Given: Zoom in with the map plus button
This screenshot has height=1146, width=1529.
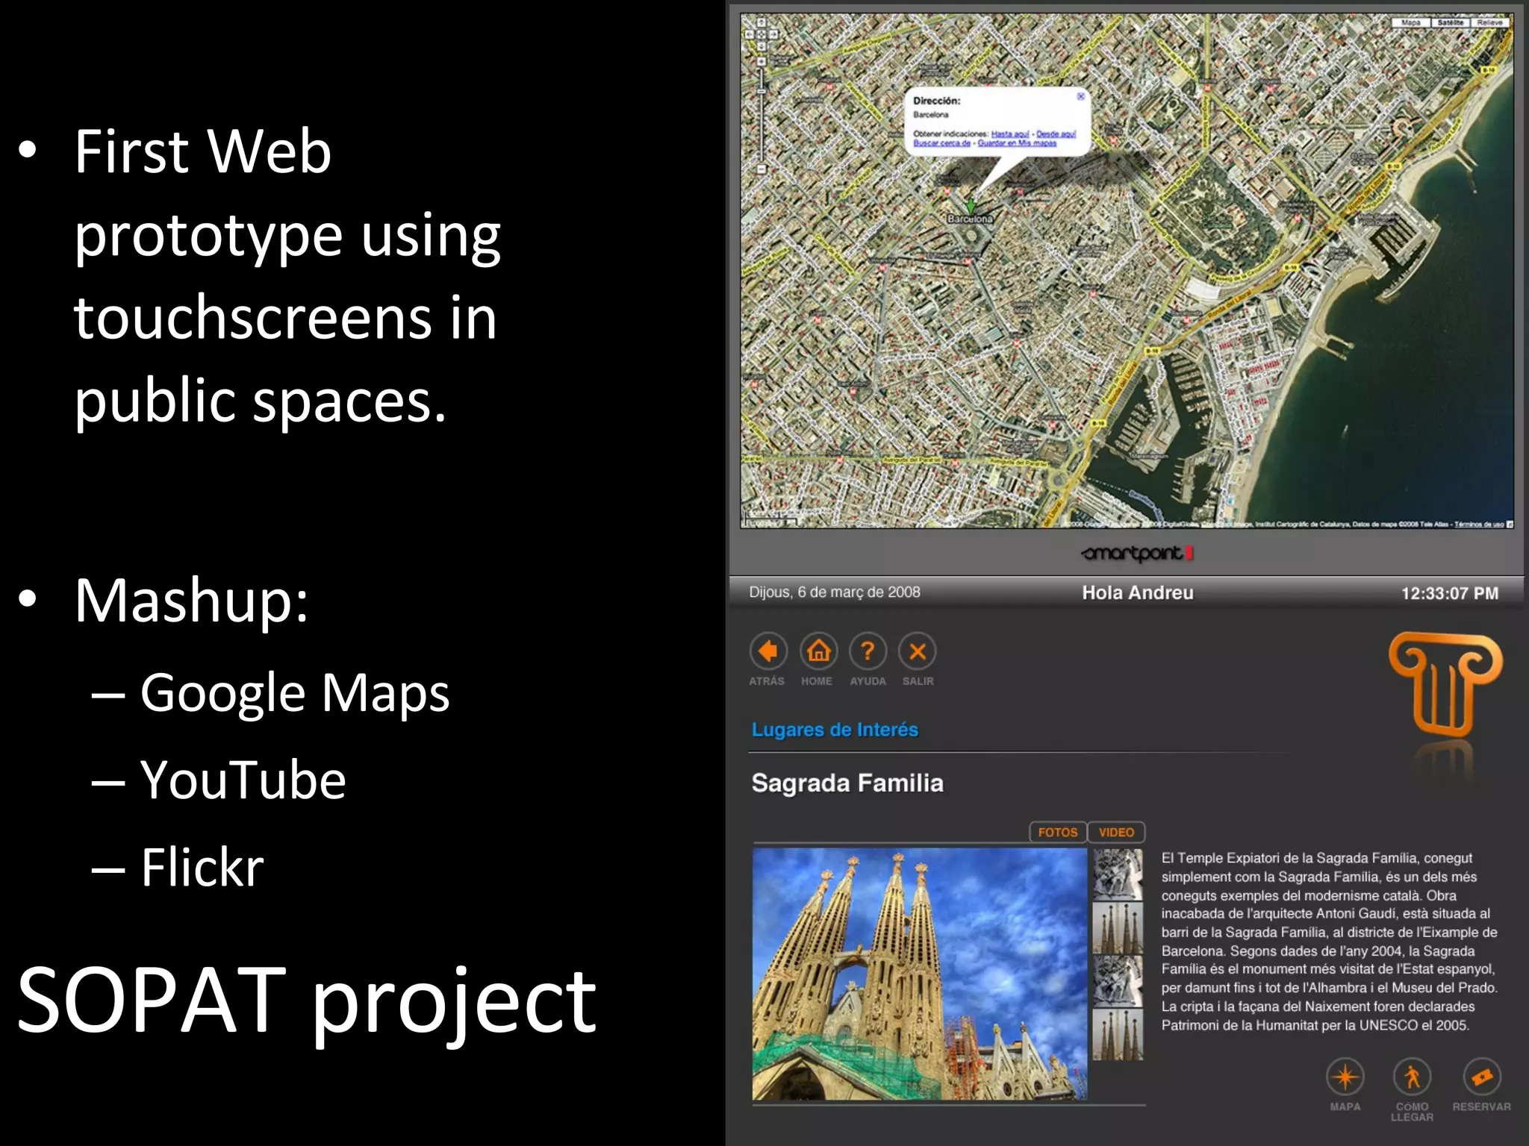Looking at the screenshot, I should (762, 61).
